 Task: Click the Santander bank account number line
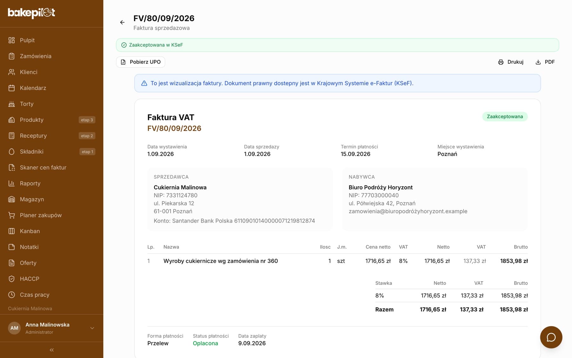[x=234, y=221]
